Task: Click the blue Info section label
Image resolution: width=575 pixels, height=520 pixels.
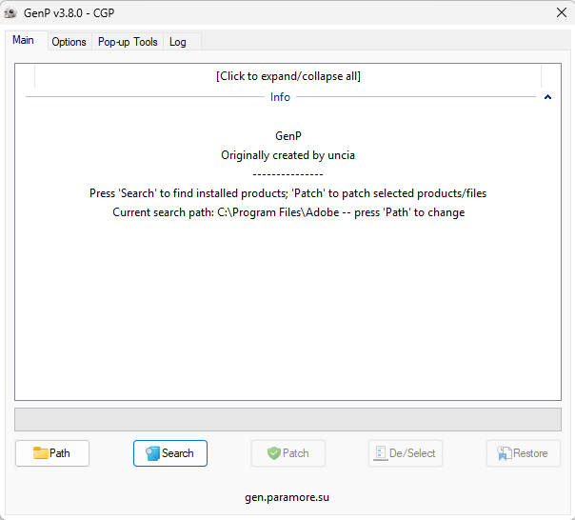Action: pyautogui.click(x=280, y=97)
